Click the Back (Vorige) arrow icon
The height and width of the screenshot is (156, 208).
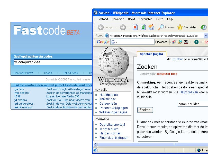[x=101, y=27]
